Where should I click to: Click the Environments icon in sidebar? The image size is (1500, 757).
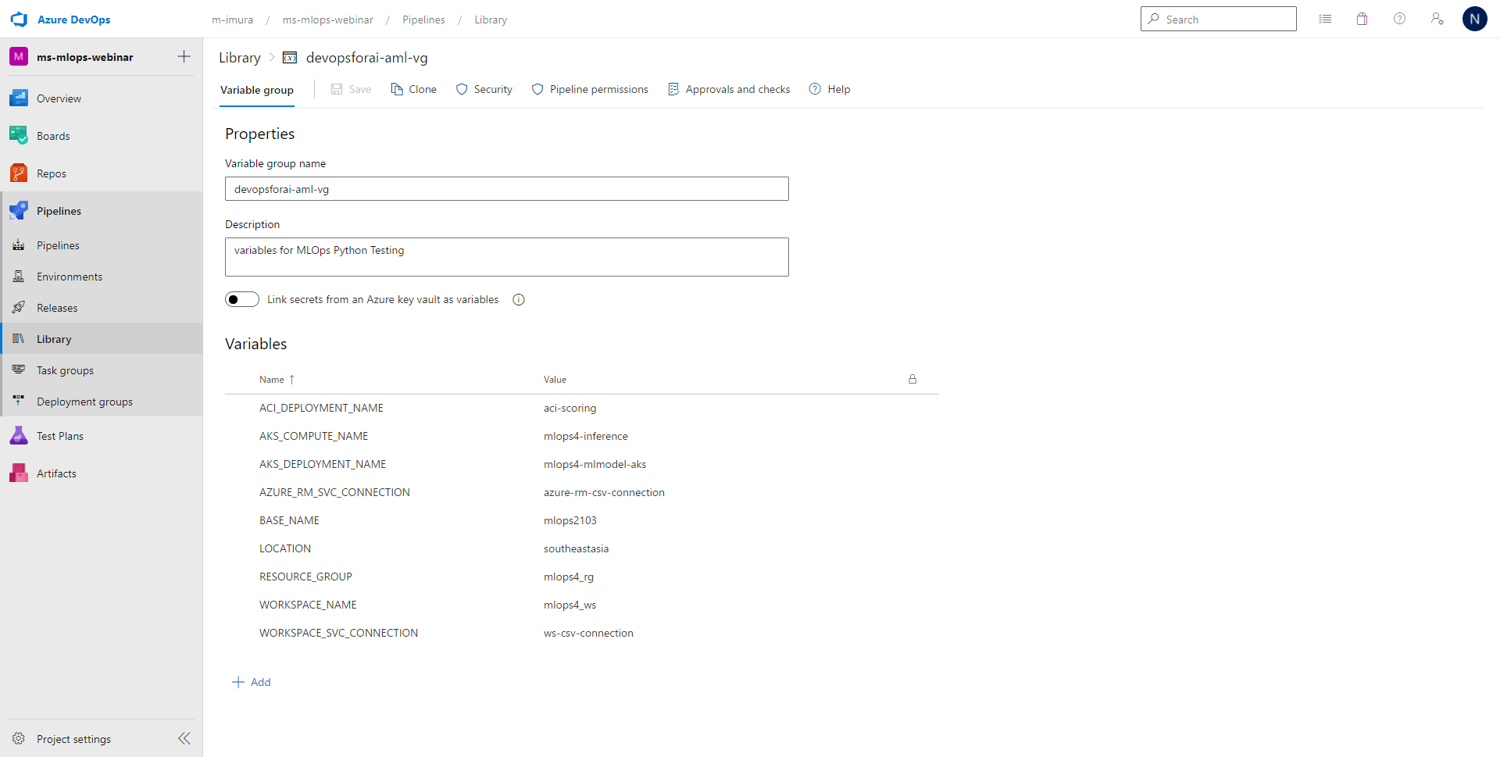[x=19, y=277]
